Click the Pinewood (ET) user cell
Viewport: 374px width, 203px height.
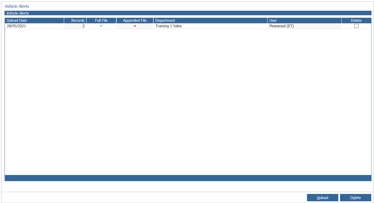click(x=304, y=26)
